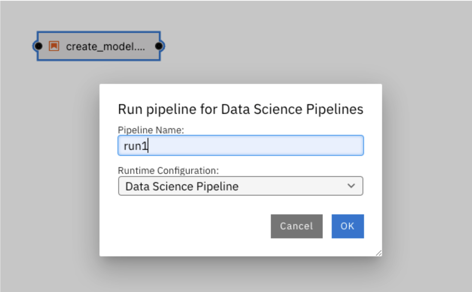Click the 'Run pipeline for Data Science Pipelines' heading
Image resolution: width=472 pixels, height=292 pixels.
(241, 109)
